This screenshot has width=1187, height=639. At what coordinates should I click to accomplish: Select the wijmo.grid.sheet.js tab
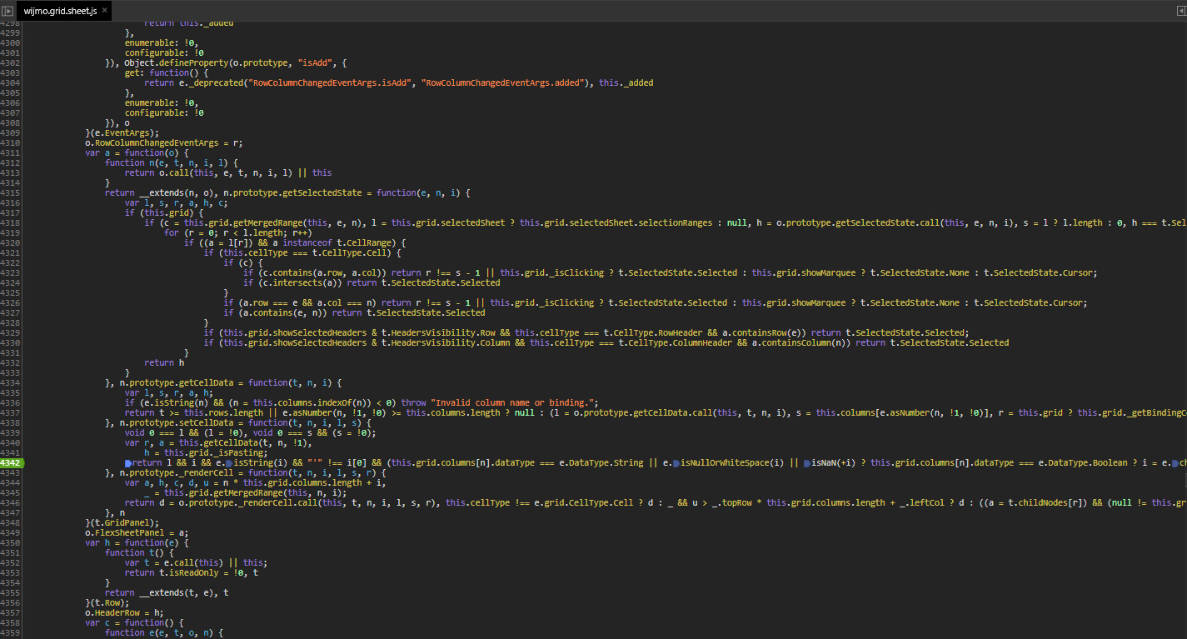point(58,12)
